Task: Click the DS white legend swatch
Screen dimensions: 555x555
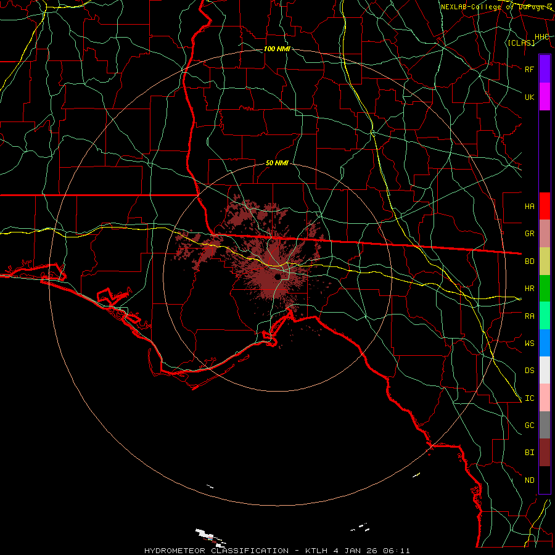Action: pyautogui.click(x=545, y=370)
